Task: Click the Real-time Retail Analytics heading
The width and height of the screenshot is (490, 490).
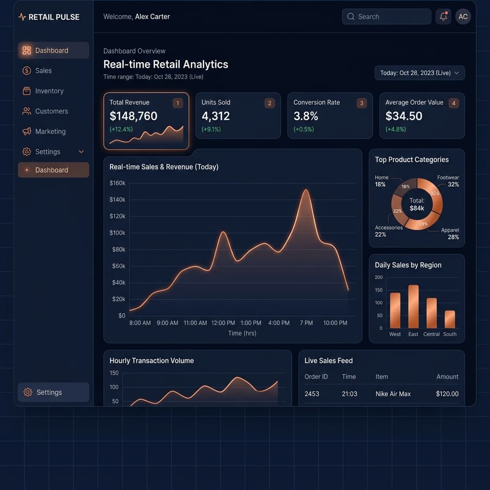Action: click(166, 64)
